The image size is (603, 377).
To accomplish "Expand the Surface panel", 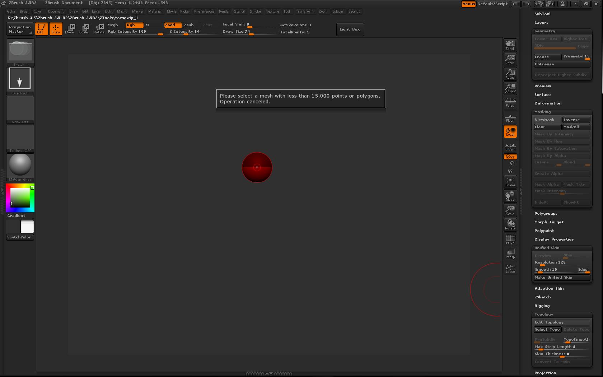I will coord(542,95).
